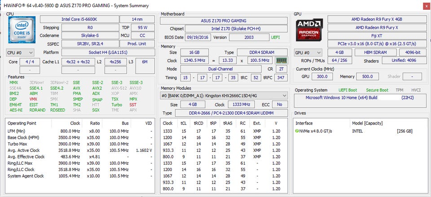The height and width of the screenshot is (197, 431).
Task: Click the Socket H4 (LGA1151) platform field
Action: [108, 52]
